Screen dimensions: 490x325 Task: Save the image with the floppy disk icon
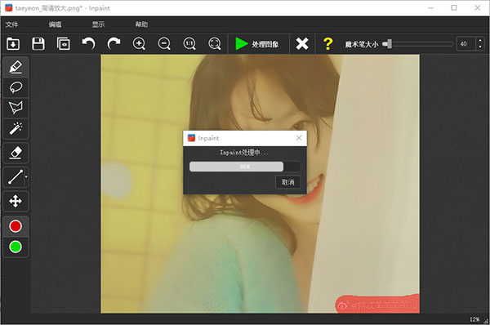coord(38,44)
